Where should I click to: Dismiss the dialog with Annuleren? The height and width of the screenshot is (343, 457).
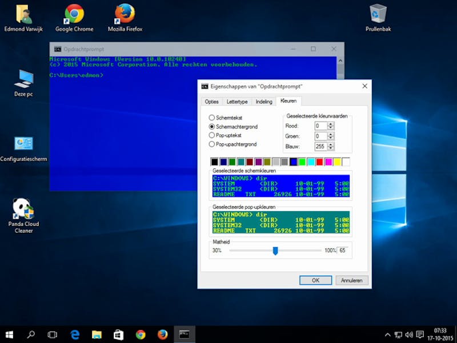click(352, 280)
